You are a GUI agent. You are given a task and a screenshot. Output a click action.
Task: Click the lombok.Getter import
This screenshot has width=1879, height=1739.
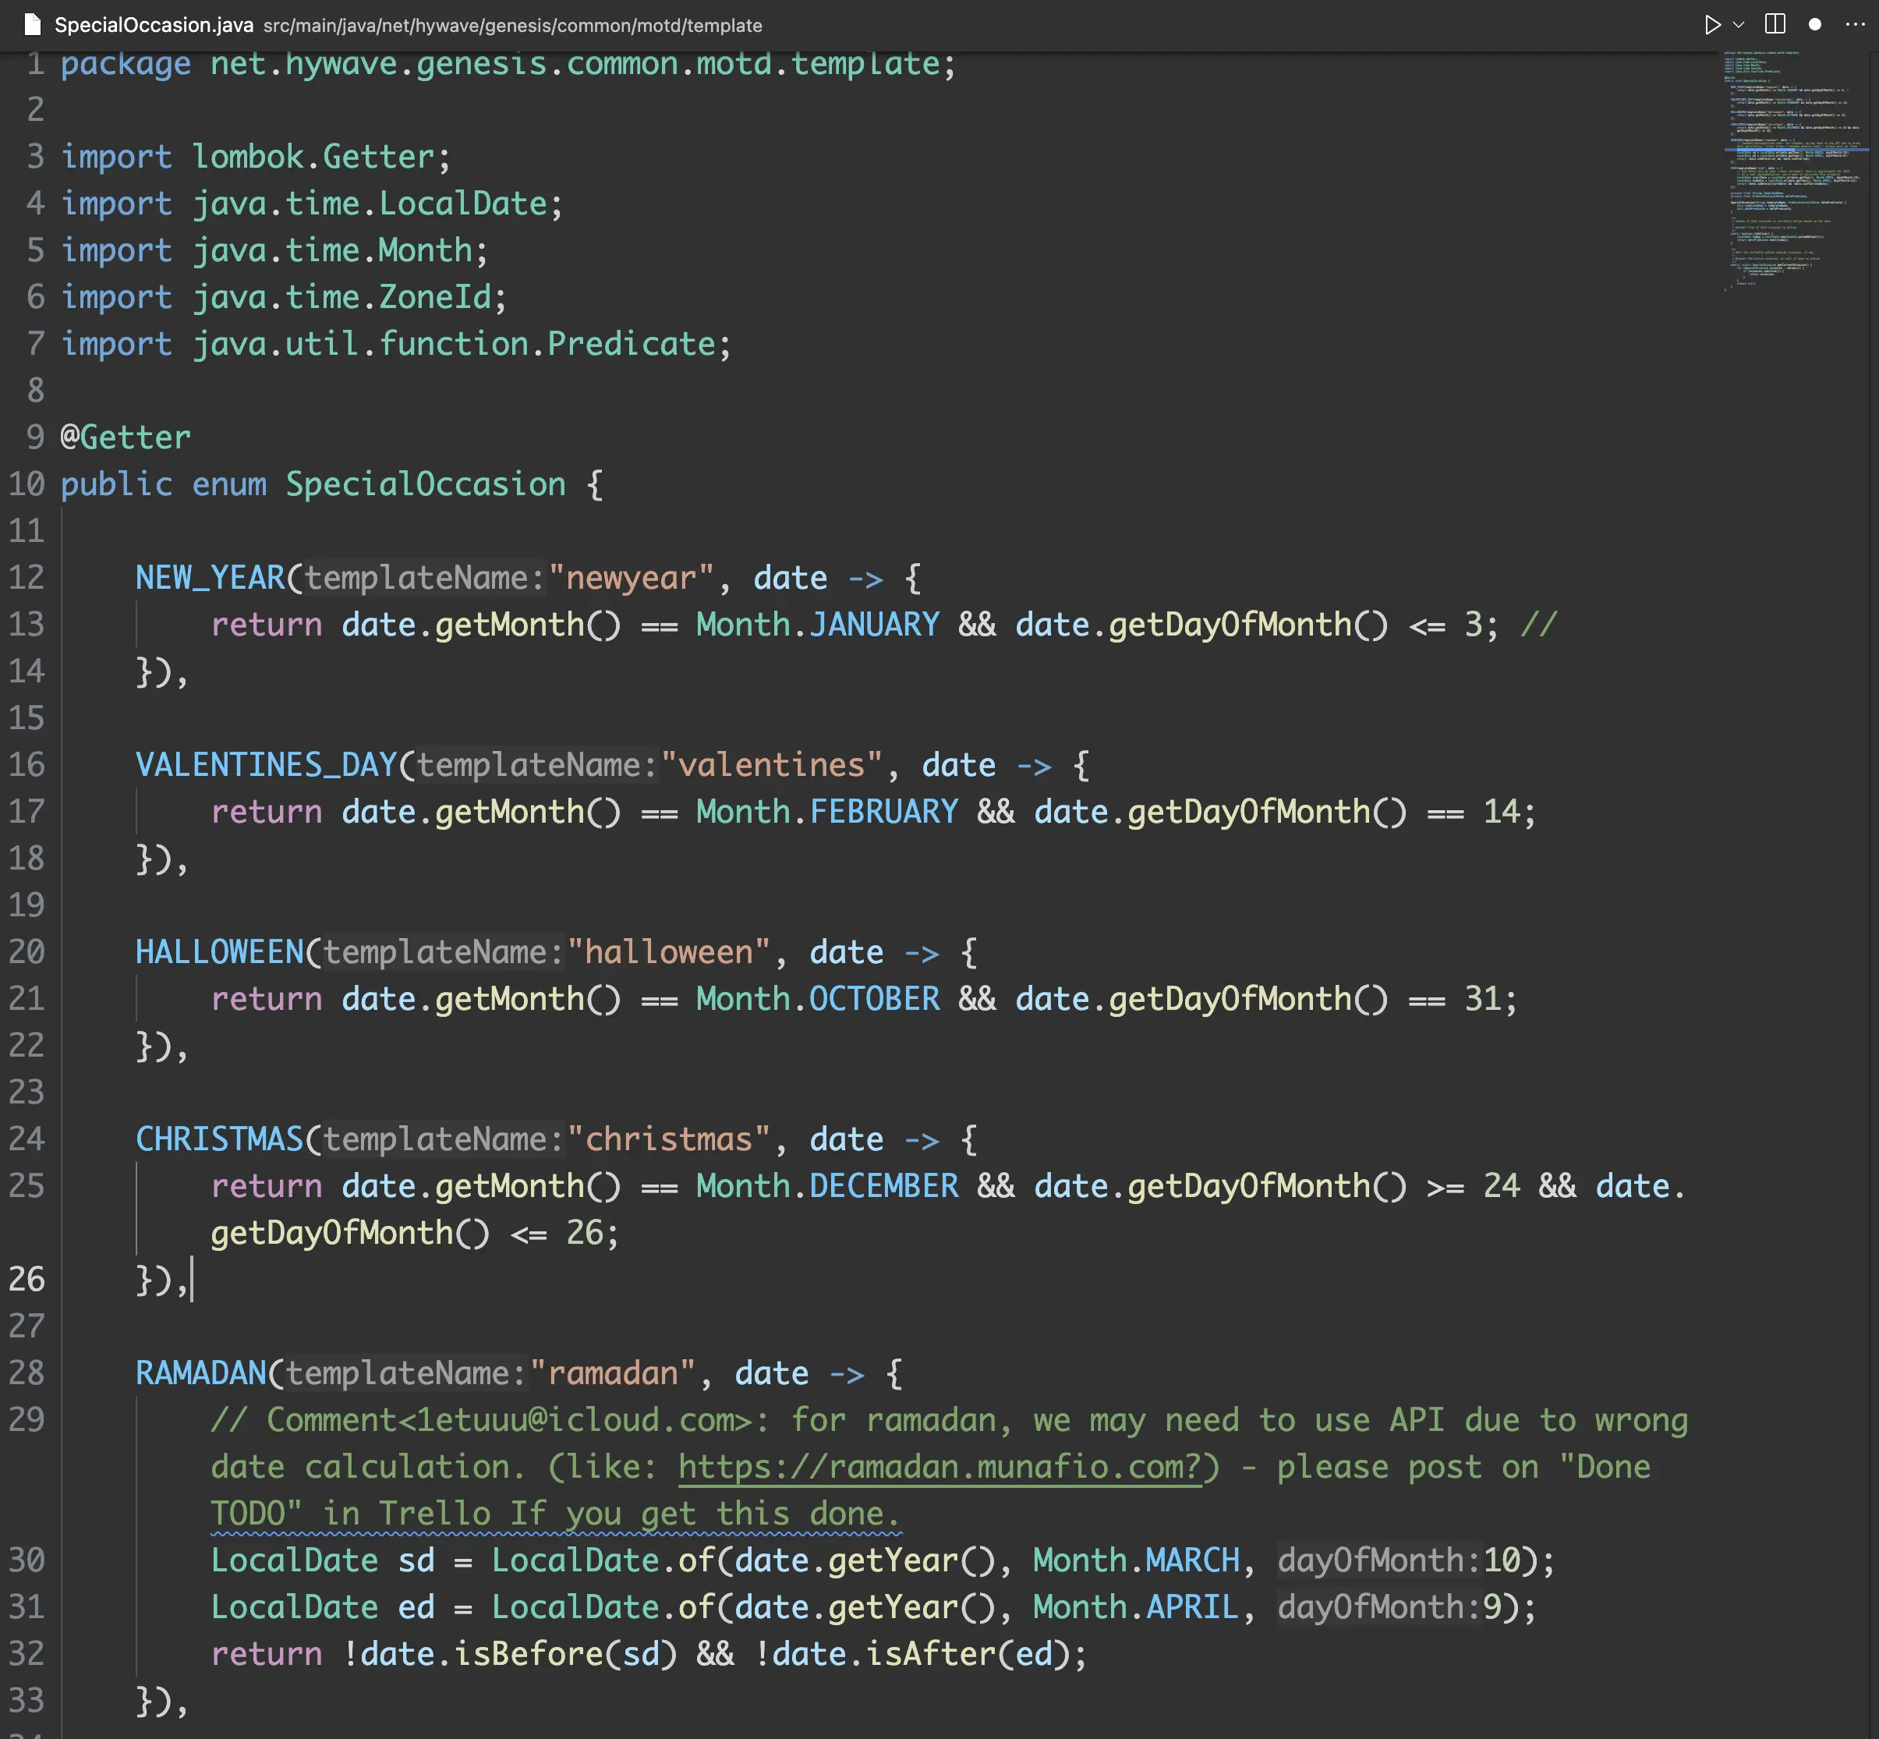tap(313, 158)
